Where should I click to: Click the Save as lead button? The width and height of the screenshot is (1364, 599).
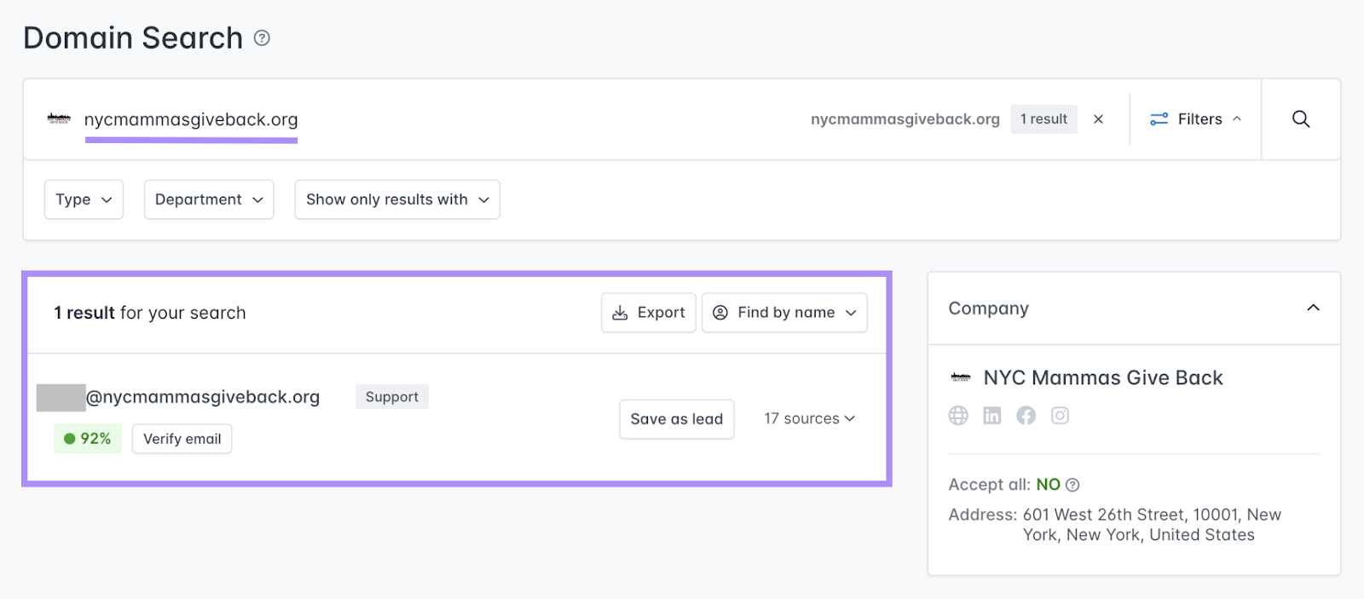(677, 419)
